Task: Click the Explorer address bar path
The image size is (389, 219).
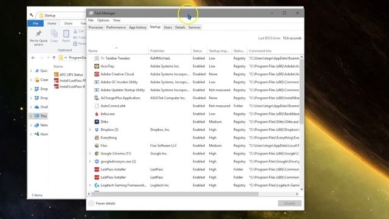Action: [x=73, y=58]
